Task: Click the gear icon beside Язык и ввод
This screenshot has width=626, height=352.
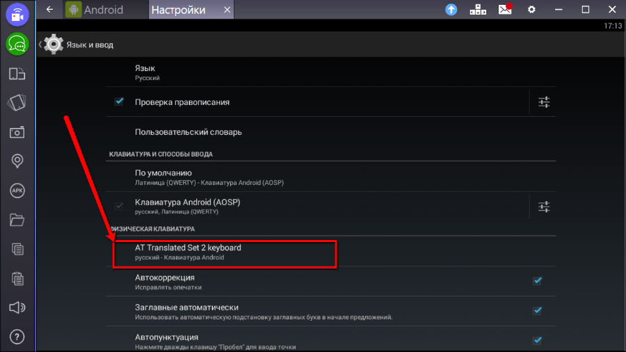Action: pos(53,45)
